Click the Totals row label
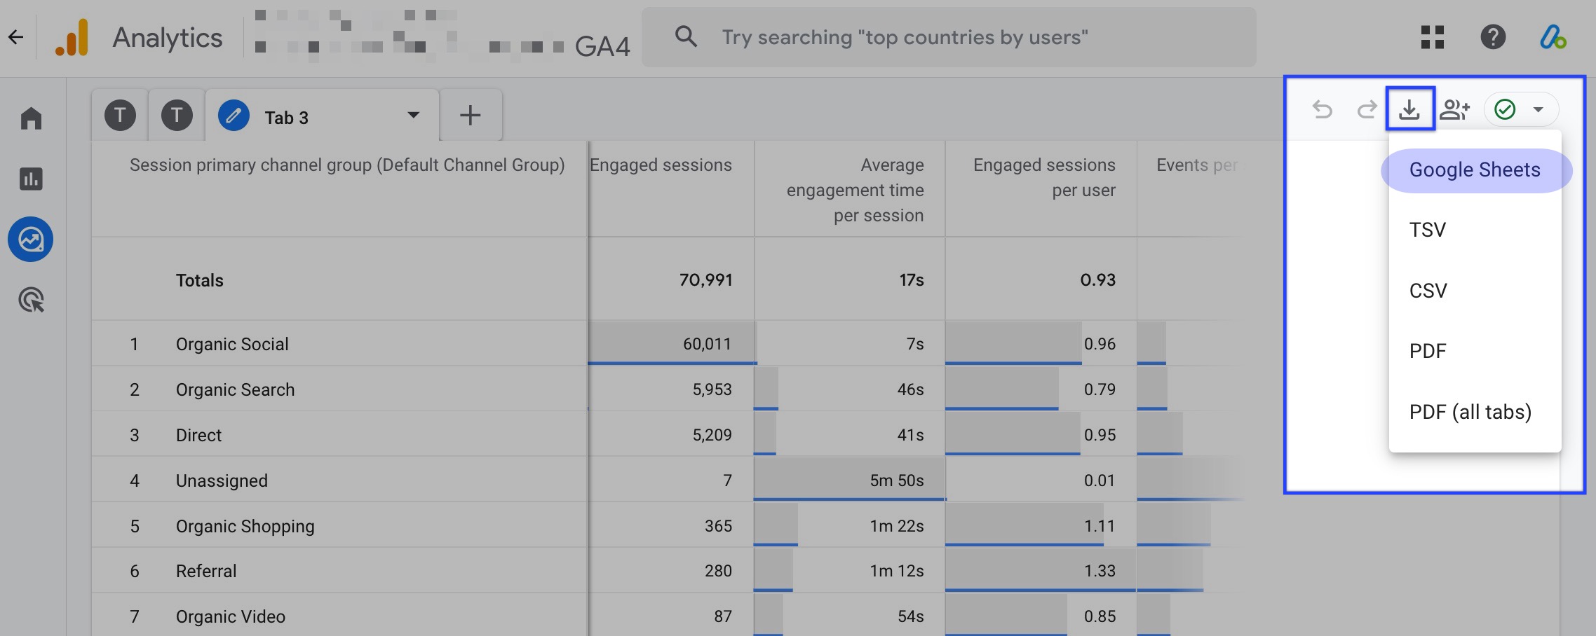Viewport: 1596px width, 636px height. 200,280
